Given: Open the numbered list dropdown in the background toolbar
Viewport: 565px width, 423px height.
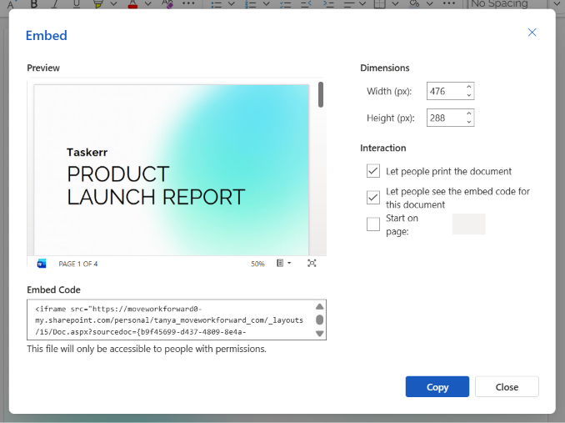Looking at the screenshot, I should click(x=267, y=3).
